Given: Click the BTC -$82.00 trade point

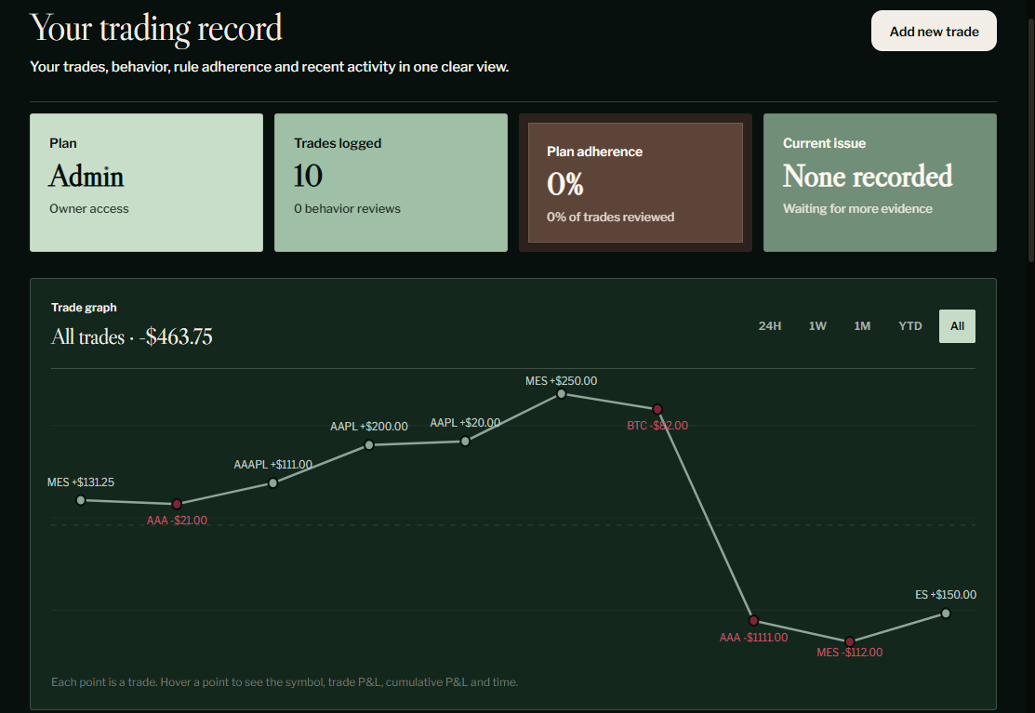Looking at the screenshot, I should tap(657, 410).
